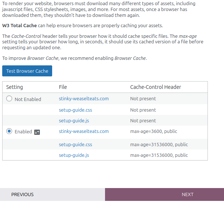This screenshot has height=202, width=224.
Task: Open stinky-weaselteats.com link in Enabled row
Action: coord(84,131)
